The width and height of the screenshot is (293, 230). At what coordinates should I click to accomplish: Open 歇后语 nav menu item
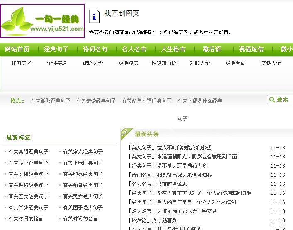tap(212, 49)
